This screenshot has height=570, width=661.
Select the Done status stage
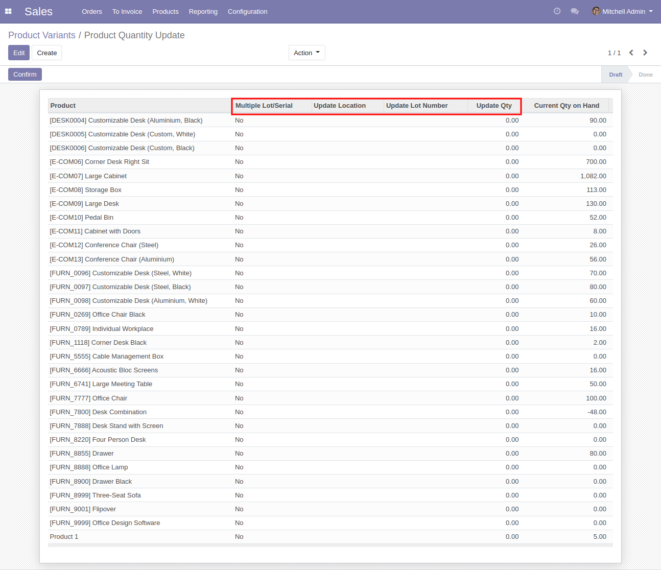pyautogui.click(x=645, y=75)
